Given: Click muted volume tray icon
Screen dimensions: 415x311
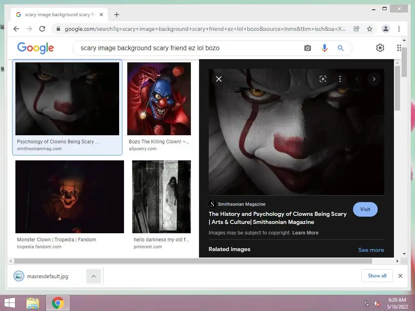Looking at the screenshot, I should coord(376,303).
